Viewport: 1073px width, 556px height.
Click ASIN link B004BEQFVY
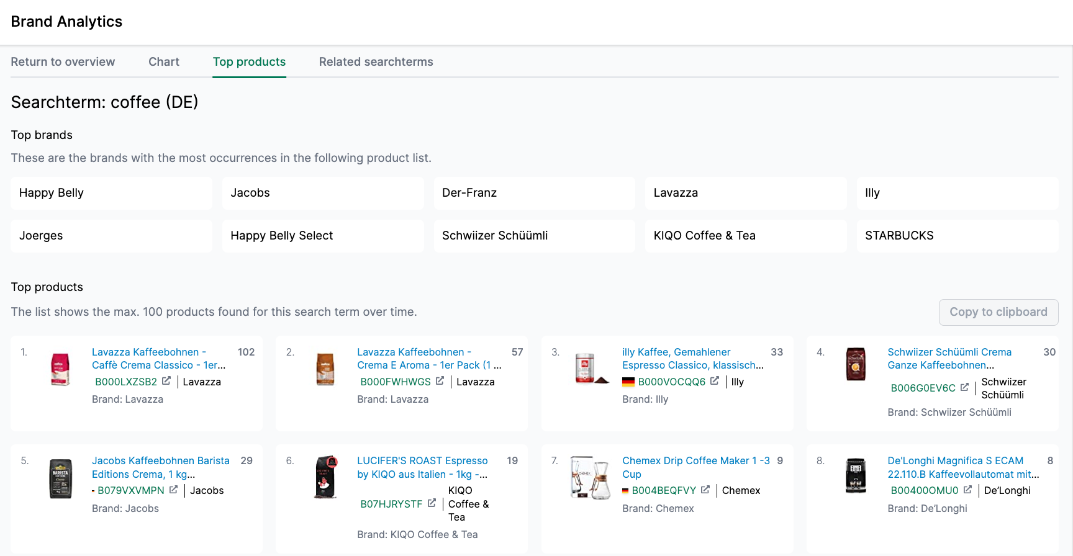point(664,490)
